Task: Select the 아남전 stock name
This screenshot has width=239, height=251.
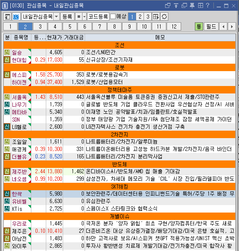Action: click(19, 239)
